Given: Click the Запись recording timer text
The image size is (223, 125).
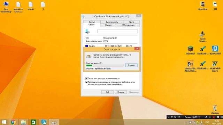Looking at the screenshot, I should click(192, 117).
